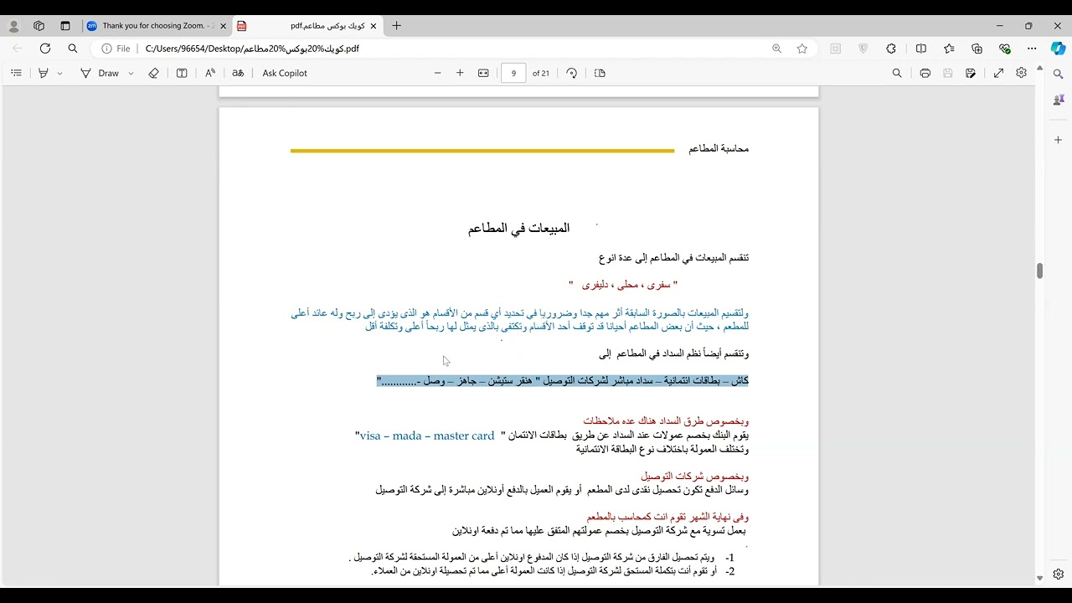Start Read aloud
Viewport: 1072px width, 603px height.
[210, 73]
